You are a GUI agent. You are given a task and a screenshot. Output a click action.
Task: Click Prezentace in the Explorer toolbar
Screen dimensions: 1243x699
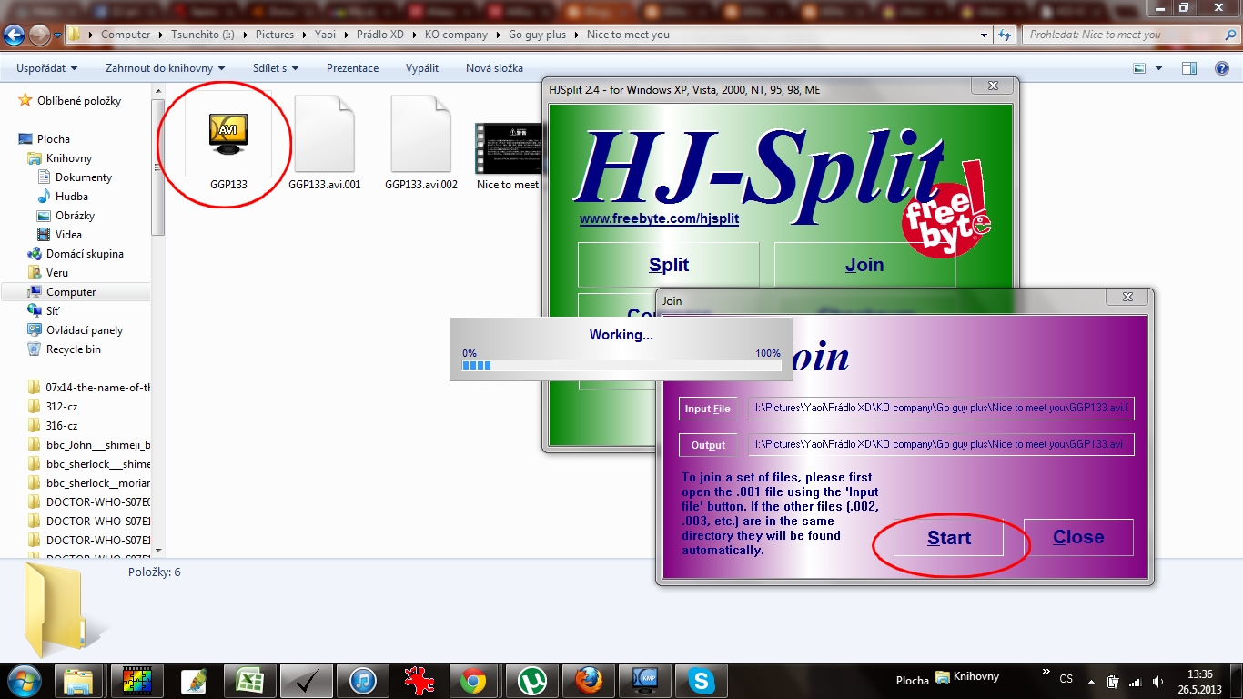(353, 68)
